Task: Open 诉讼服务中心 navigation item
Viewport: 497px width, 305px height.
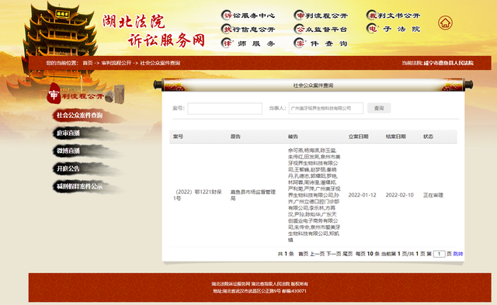Action: (x=248, y=16)
